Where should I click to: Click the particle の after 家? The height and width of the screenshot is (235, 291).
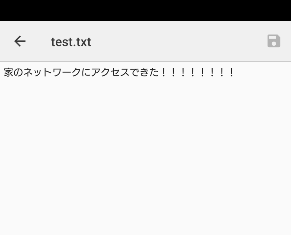click(18, 73)
